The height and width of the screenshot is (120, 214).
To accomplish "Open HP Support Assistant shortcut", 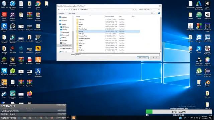I will pyautogui.click(x=13, y=5).
